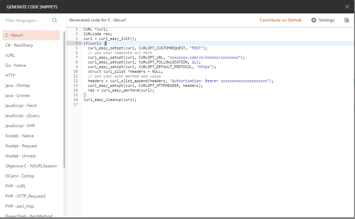Click the CURLOPT_FOLLOWLOCATION code line
The width and height of the screenshot is (355, 219).
[x=144, y=62]
